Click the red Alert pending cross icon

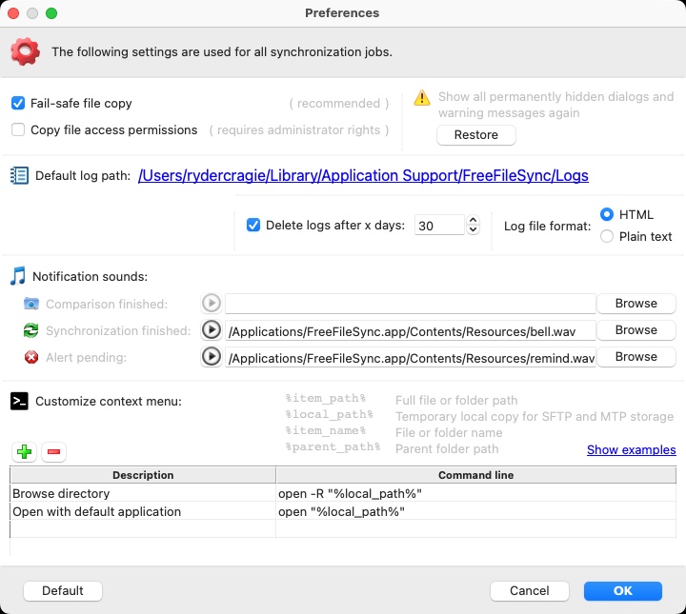pyautogui.click(x=31, y=357)
